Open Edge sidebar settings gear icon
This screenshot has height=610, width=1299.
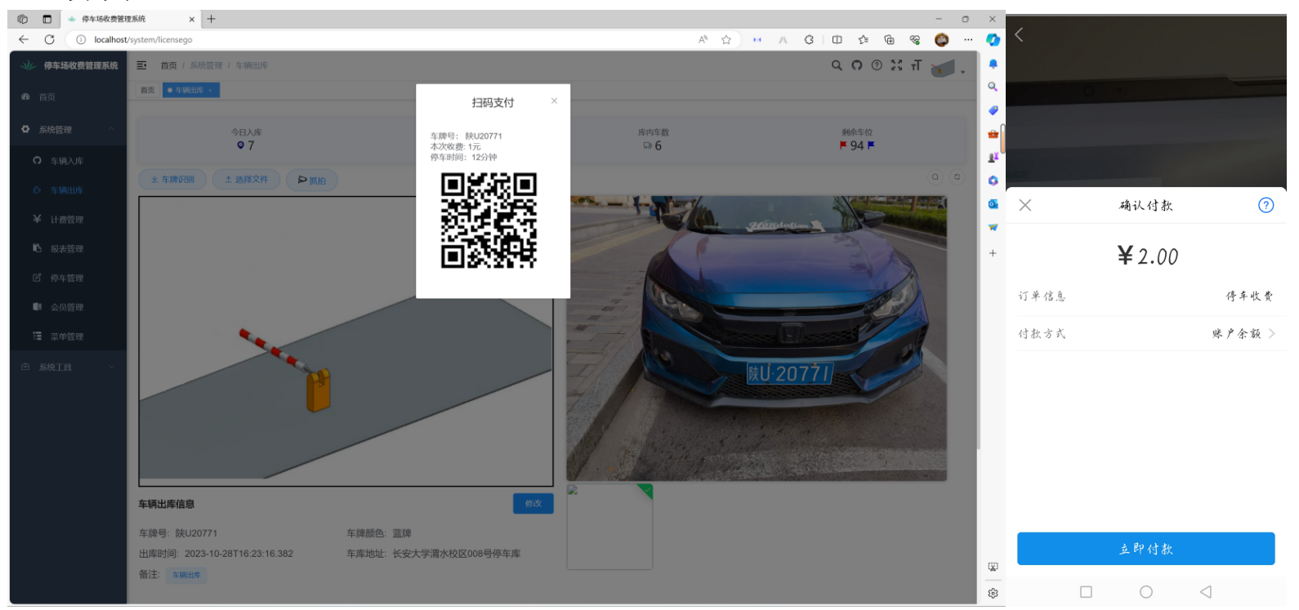click(993, 594)
